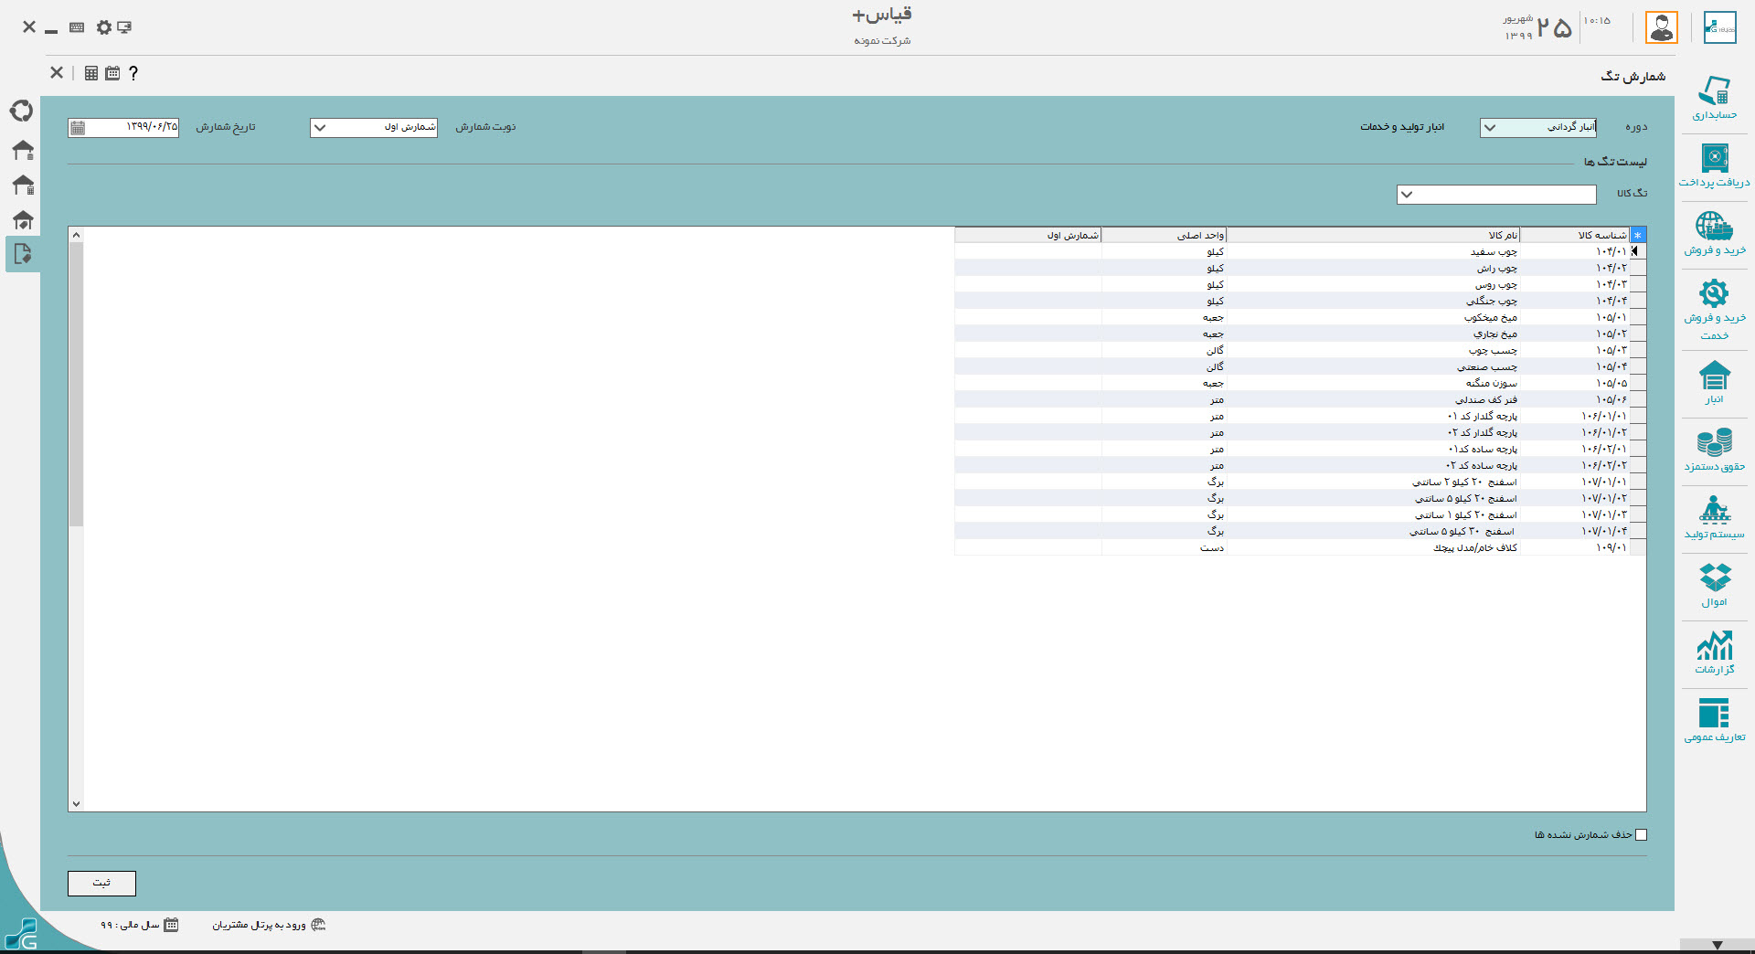
Task: Click the واحد اصلی column header
Action: tap(1164, 235)
